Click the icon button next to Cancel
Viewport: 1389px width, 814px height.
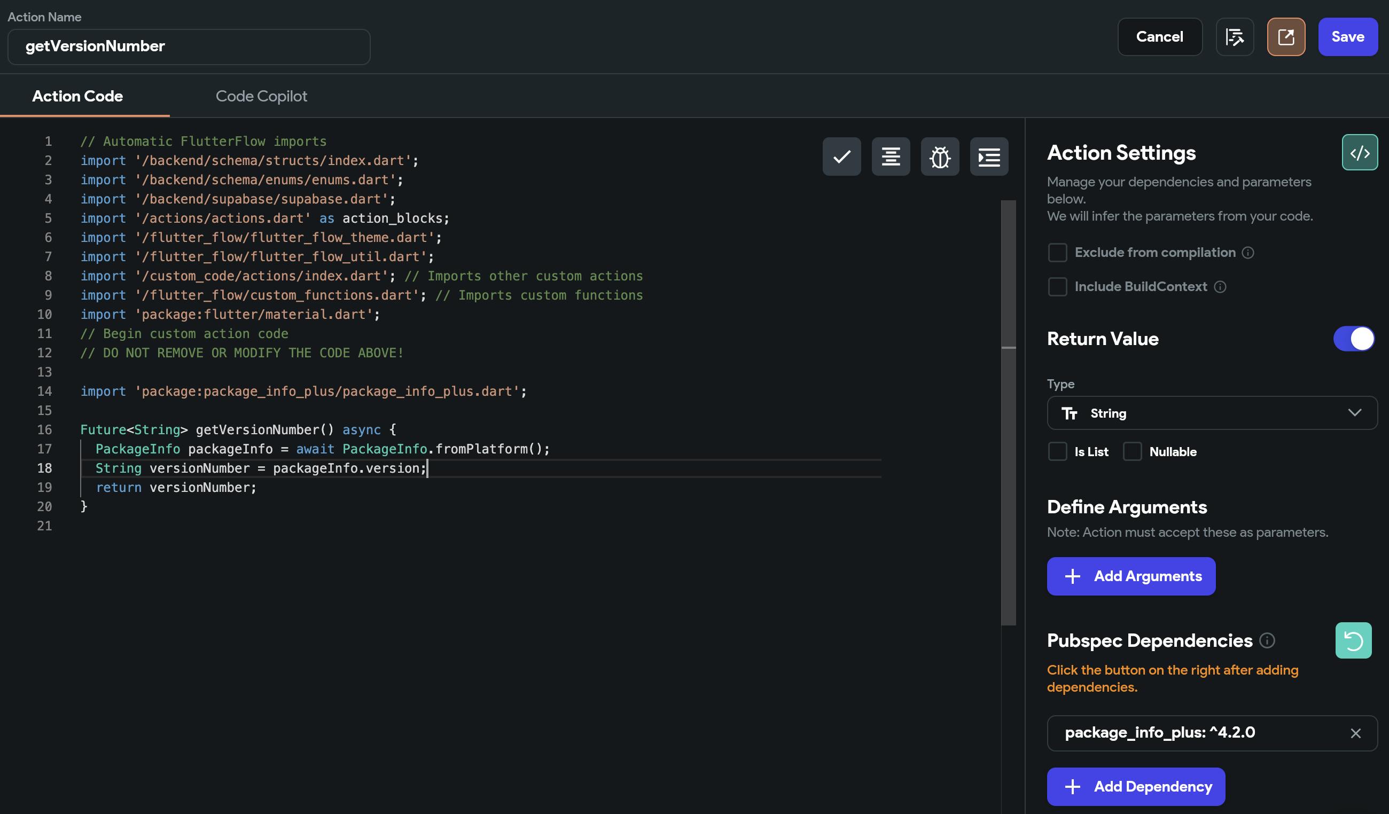tap(1234, 37)
